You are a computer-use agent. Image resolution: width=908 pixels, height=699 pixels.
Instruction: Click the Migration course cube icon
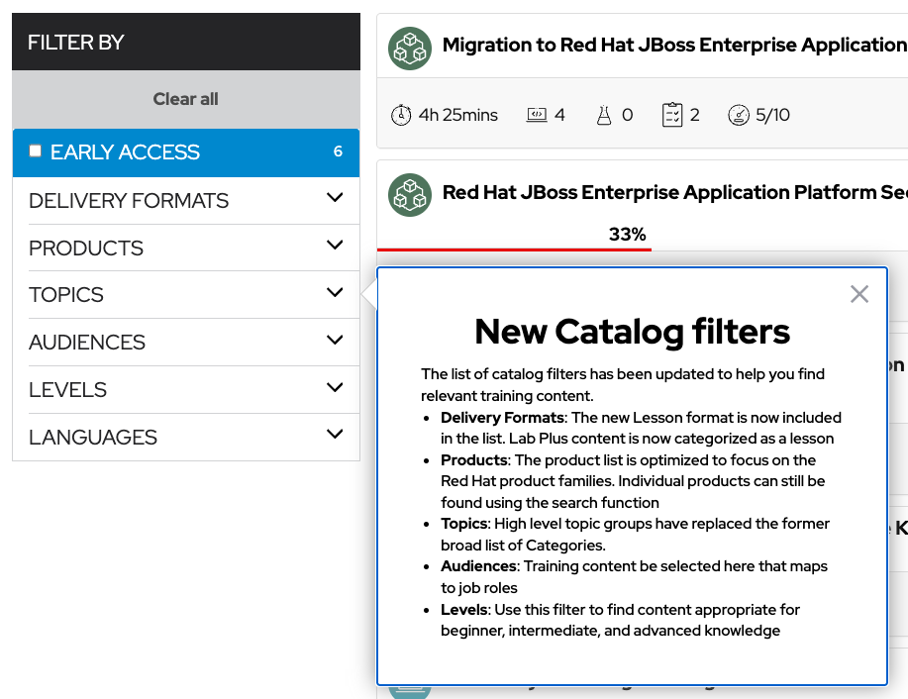(x=409, y=47)
